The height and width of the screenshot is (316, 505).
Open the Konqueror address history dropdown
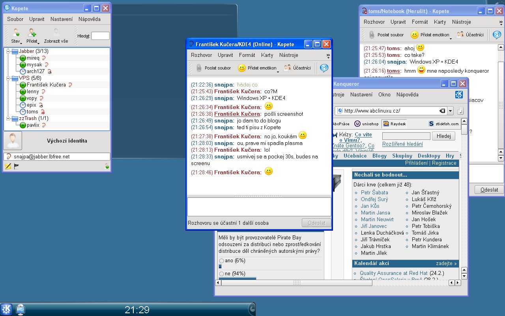pyautogui.click(x=450, y=111)
